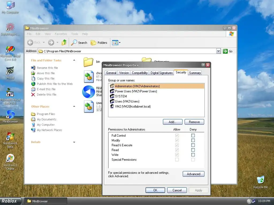Switch to the General tab
The width and height of the screenshot is (274, 205).
click(x=111, y=73)
